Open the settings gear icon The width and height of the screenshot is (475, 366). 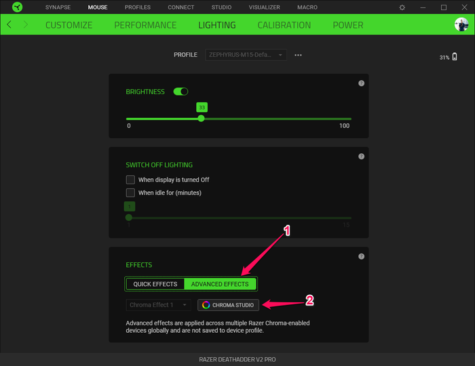pyautogui.click(x=402, y=7)
